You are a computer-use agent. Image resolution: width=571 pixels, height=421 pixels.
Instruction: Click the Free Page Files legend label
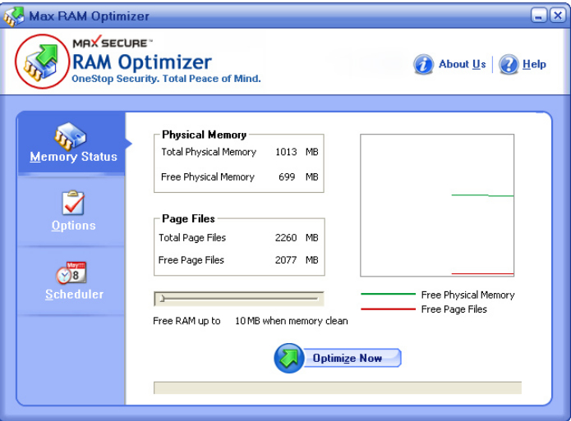coord(454,309)
